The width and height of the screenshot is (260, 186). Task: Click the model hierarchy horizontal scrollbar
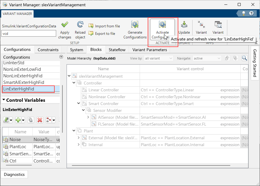(151, 165)
